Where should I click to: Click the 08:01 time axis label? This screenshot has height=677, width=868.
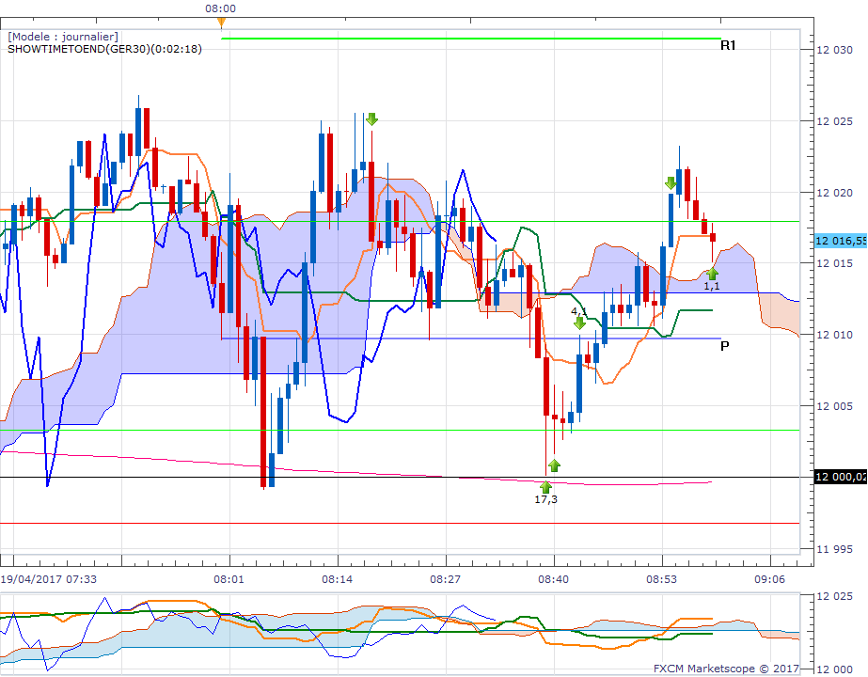[x=229, y=579]
